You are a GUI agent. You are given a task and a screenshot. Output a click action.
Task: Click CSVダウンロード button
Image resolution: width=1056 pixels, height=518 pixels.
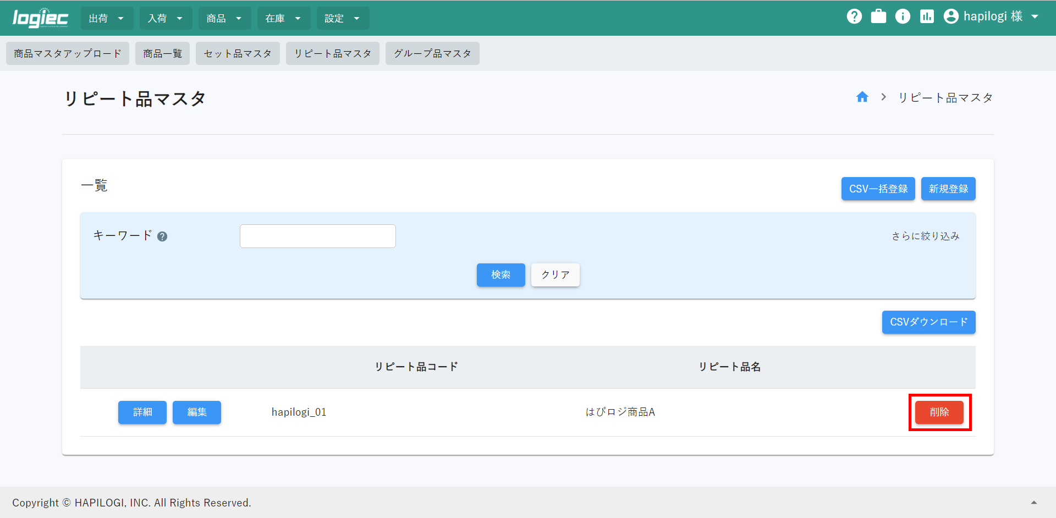coord(928,322)
